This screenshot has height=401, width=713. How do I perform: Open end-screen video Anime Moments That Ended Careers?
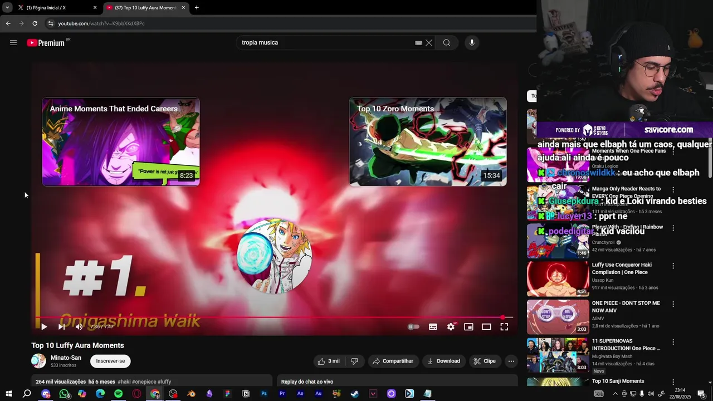point(121,142)
